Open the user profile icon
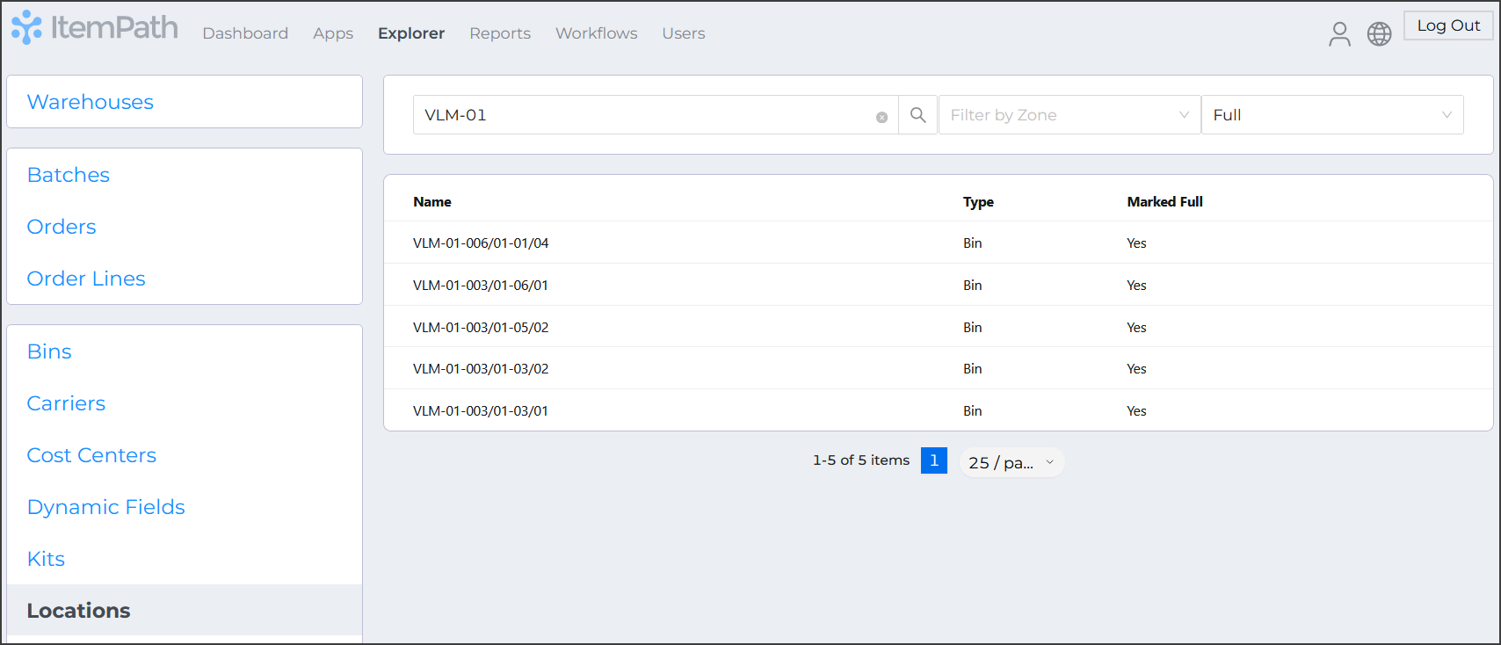 click(x=1339, y=34)
